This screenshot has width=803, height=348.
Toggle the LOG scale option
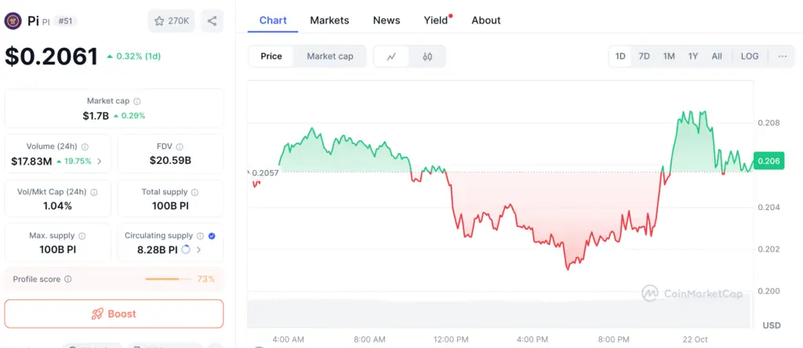(x=750, y=56)
